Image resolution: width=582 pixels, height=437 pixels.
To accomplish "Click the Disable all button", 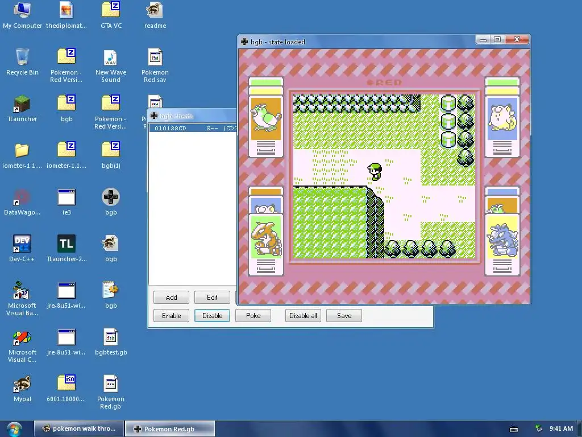I will (303, 315).
